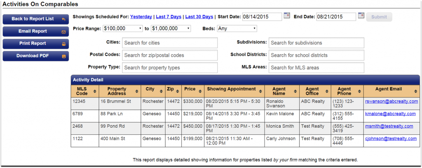Image resolution: width=422 pixels, height=168 pixels.
Task: Click the Print Report button
Action: (36, 44)
